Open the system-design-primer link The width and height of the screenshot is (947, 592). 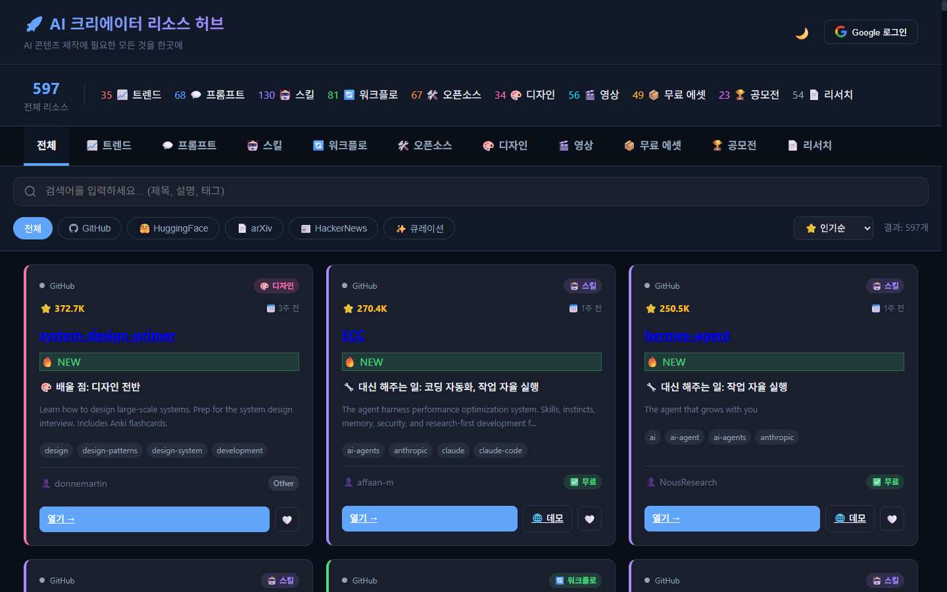(x=107, y=335)
